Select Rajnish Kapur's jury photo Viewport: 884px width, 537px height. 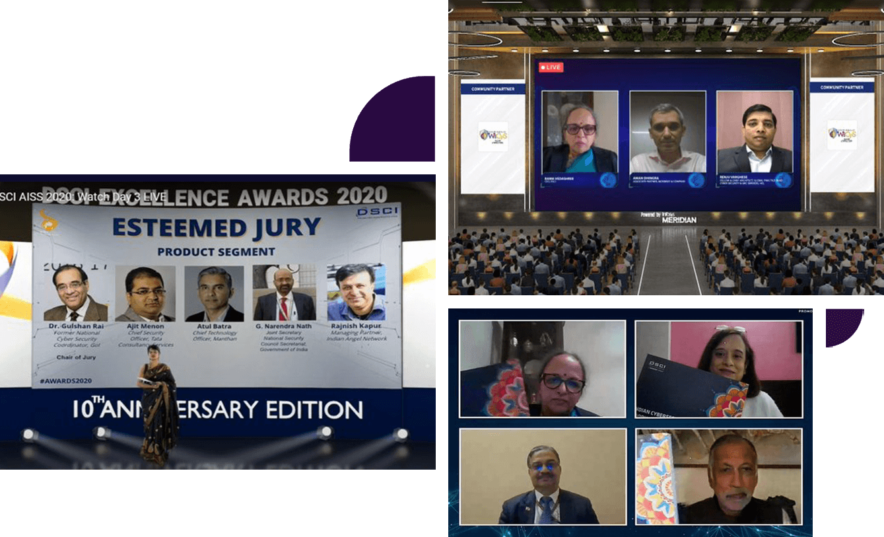coord(356,293)
